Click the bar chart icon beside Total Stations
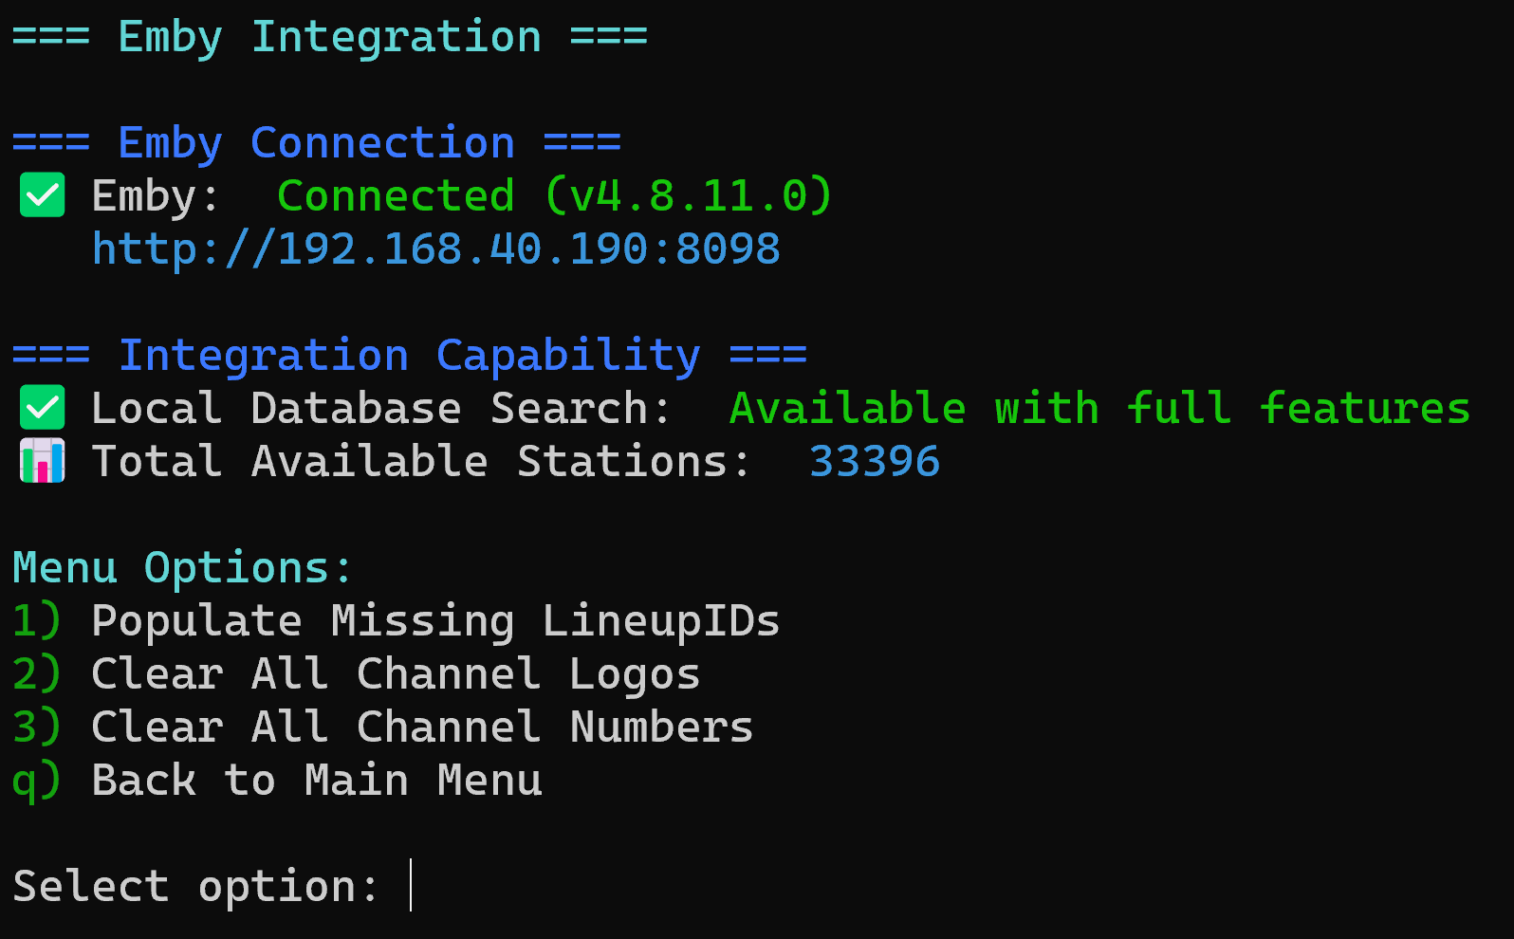1514x939 pixels. coord(43,461)
